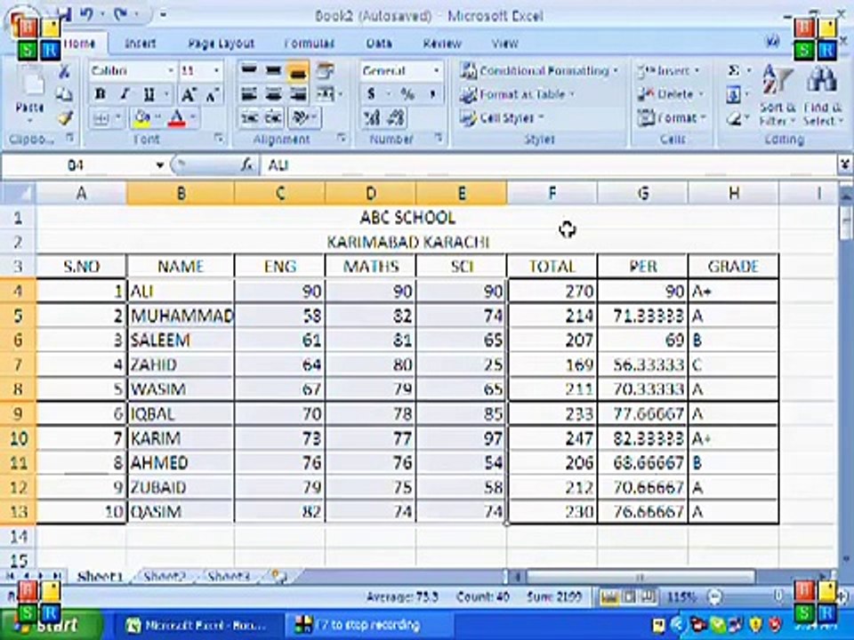Click Delete cells button
Screen dimensions: 854x640
click(671, 94)
